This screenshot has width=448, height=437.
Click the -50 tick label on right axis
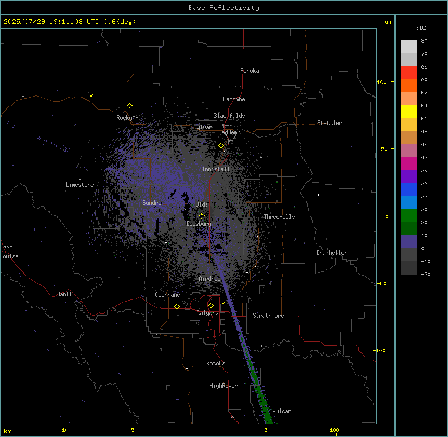(381, 283)
